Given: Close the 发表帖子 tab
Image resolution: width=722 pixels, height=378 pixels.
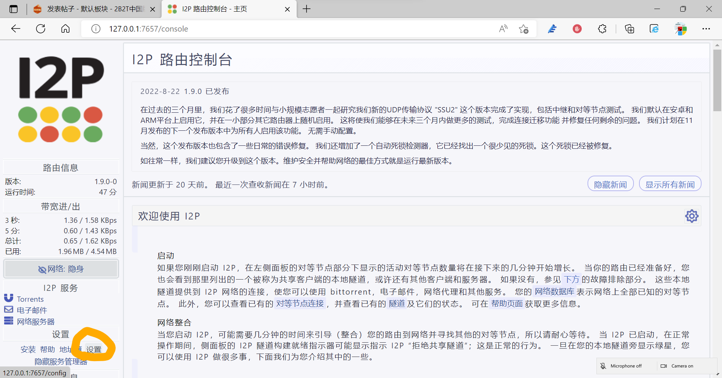Looking at the screenshot, I should click(153, 9).
